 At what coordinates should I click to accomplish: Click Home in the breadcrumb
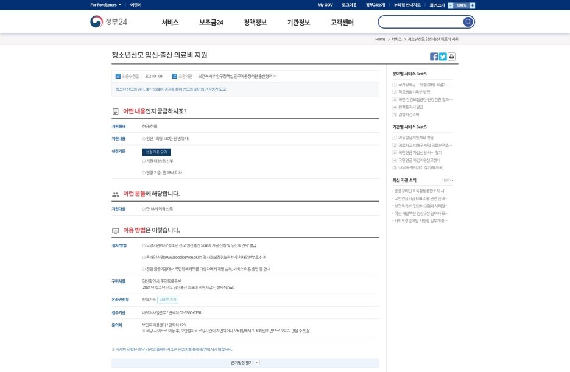pos(380,39)
